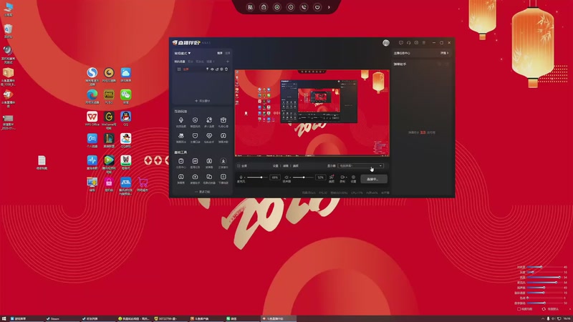
Task: Select the microphone tool in interactive section
Action: click(181, 122)
